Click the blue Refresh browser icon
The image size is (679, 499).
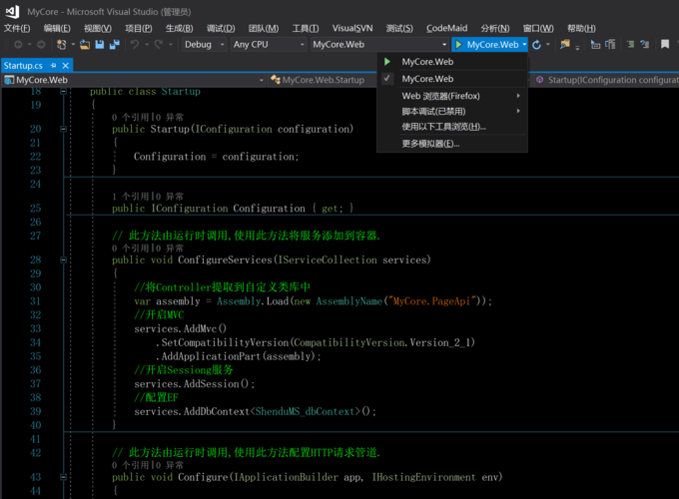click(536, 45)
